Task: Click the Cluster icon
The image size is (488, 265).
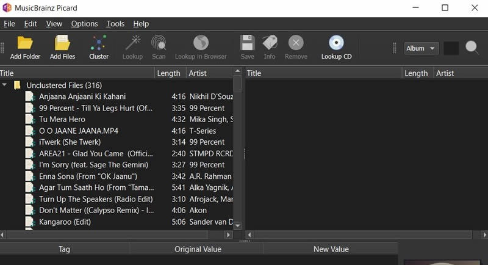Action: click(x=99, y=43)
